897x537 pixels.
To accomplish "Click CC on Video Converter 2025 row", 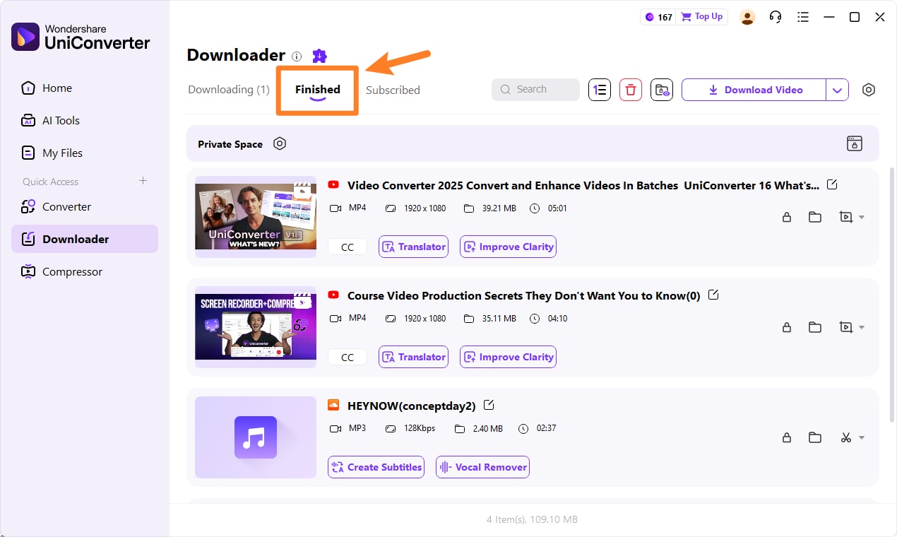I will [347, 247].
